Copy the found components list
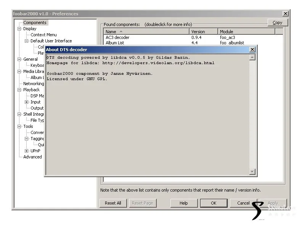This screenshot has width=305, height=229. [x=278, y=23]
